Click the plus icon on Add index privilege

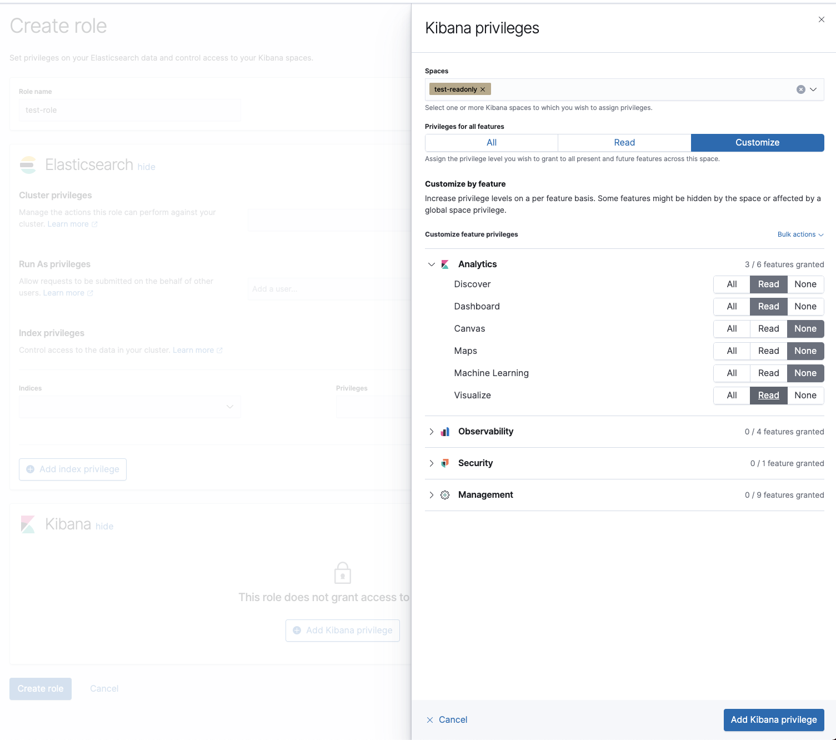[31, 469]
